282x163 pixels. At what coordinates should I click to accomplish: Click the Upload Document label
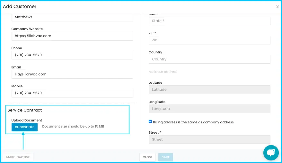pos(27,120)
